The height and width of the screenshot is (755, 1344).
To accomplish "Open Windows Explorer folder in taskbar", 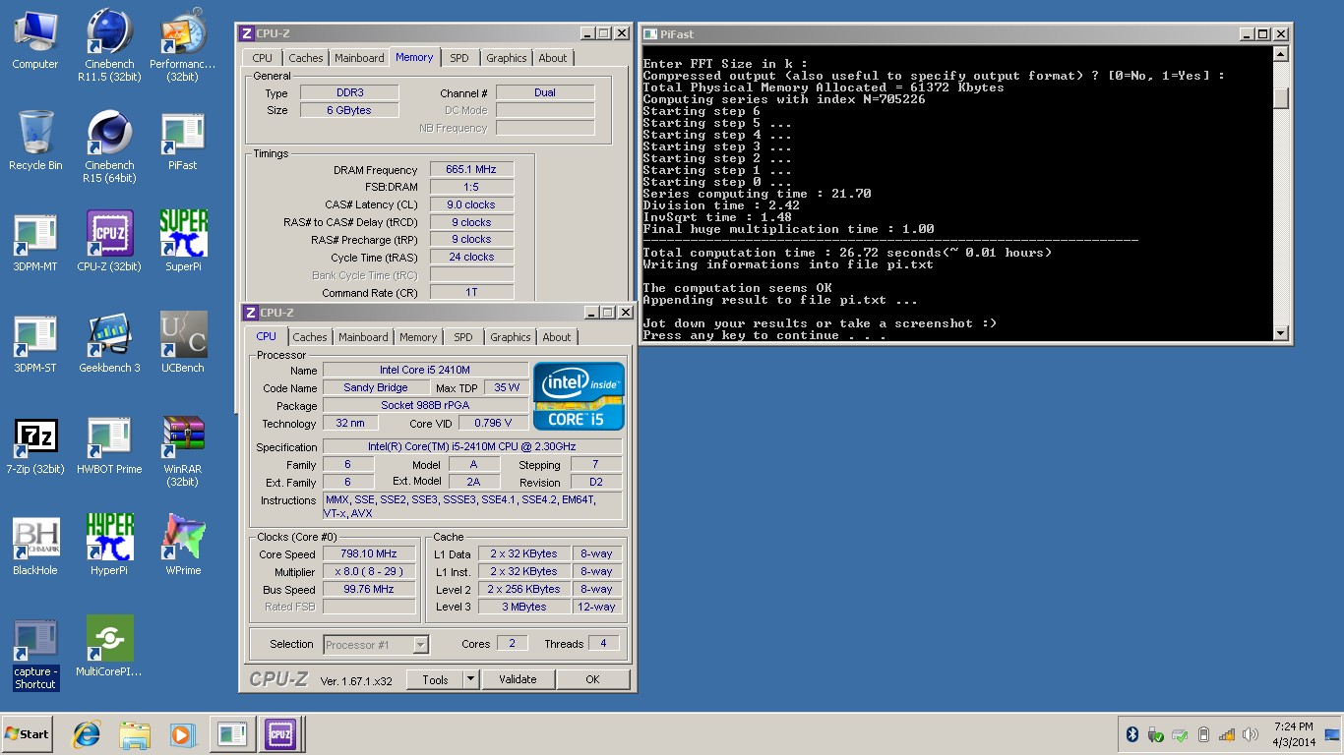I will [135, 734].
